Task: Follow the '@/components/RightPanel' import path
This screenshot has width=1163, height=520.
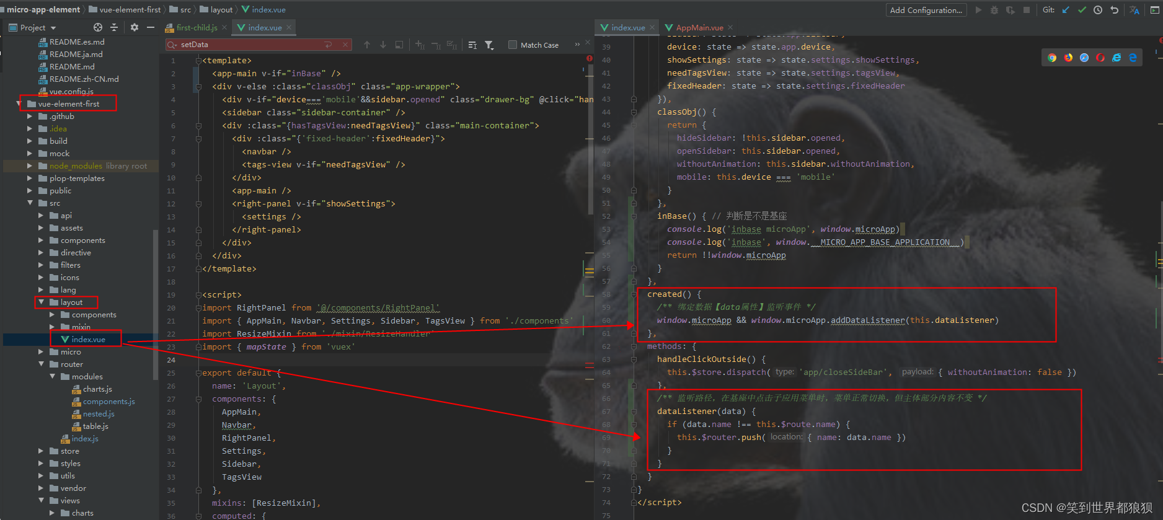Action: pos(378,308)
